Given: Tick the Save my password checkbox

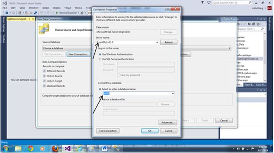Looking at the screenshot, I should 118,75.
